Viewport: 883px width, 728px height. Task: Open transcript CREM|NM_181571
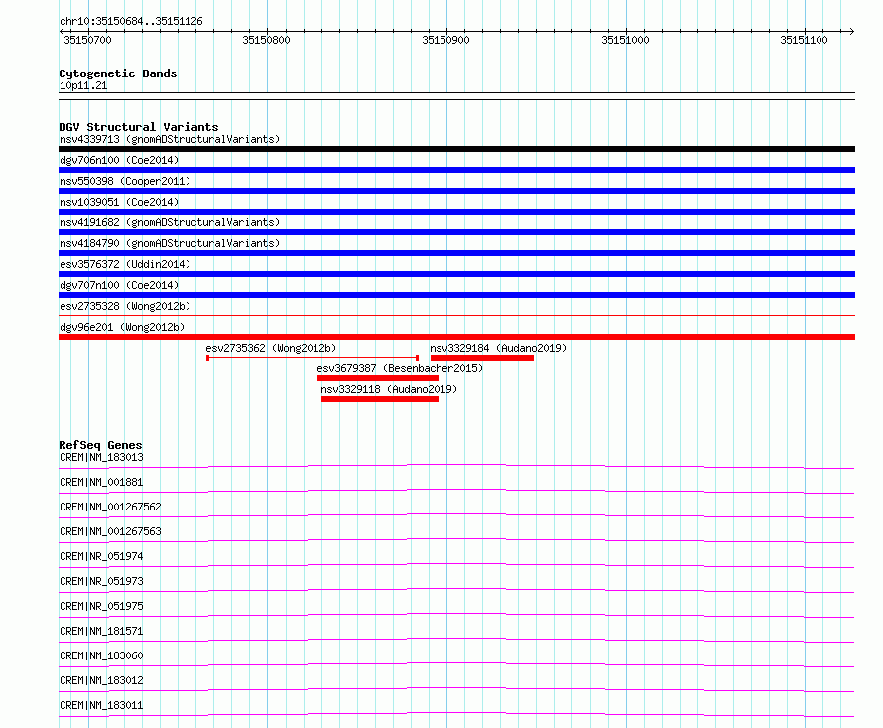point(101,631)
